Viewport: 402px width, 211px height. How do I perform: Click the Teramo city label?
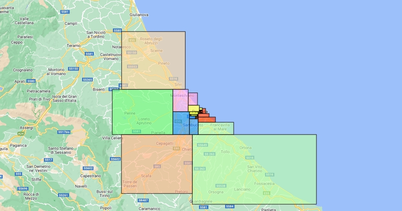[74, 46]
